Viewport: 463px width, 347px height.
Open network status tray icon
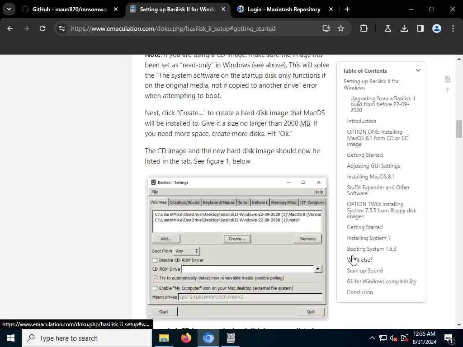(383, 338)
